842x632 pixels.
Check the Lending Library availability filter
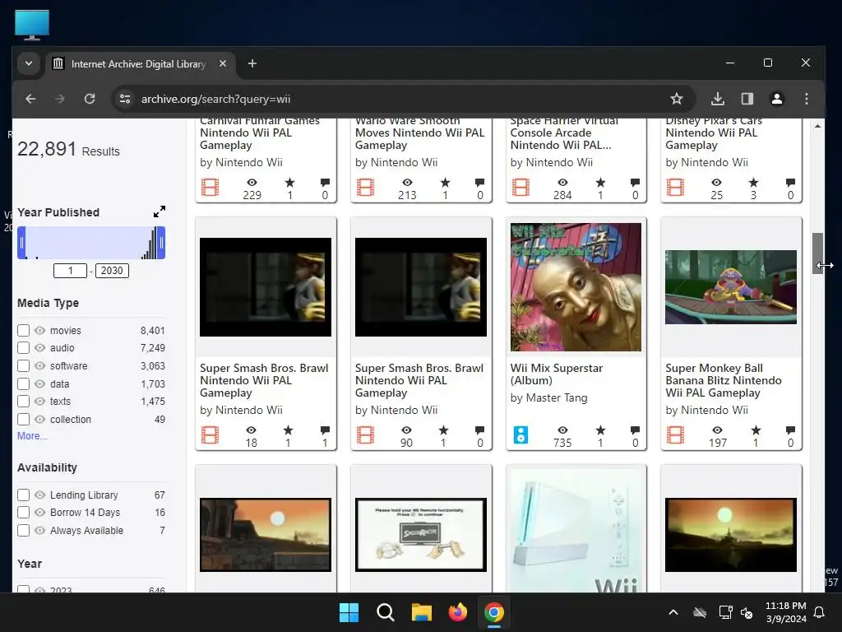click(x=23, y=495)
